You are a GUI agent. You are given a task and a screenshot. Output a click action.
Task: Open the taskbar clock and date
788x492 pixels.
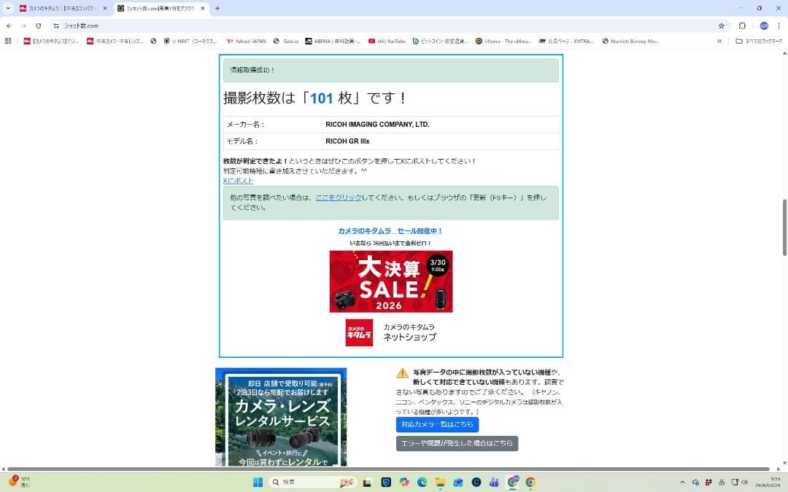click(x=768, y=482)
